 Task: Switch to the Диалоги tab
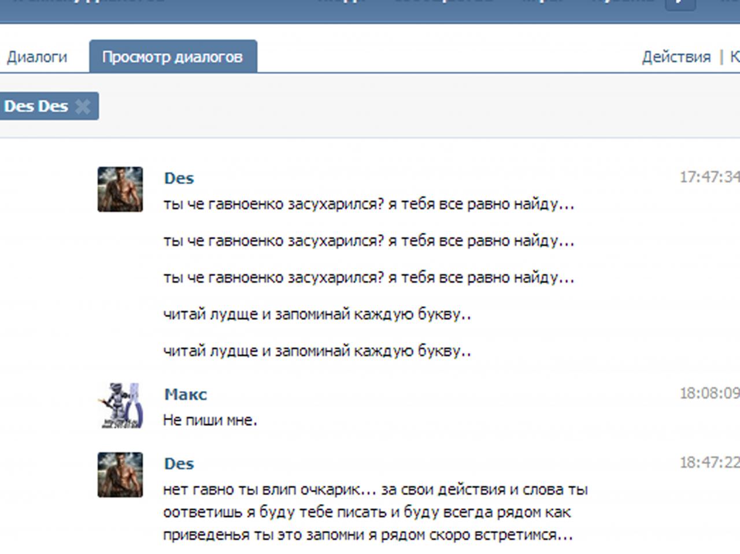[x=37, y=57]
